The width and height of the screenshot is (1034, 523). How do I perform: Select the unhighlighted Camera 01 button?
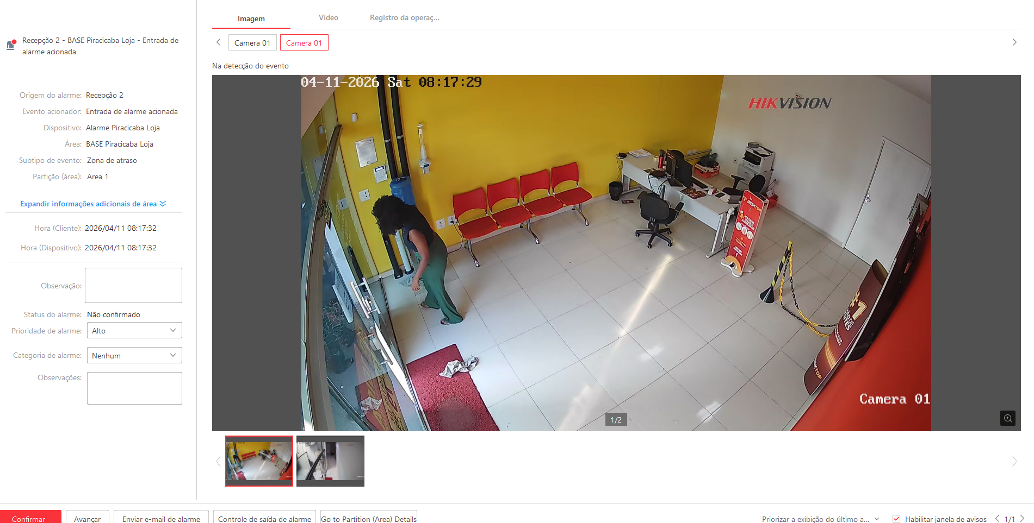click(252, 43)
